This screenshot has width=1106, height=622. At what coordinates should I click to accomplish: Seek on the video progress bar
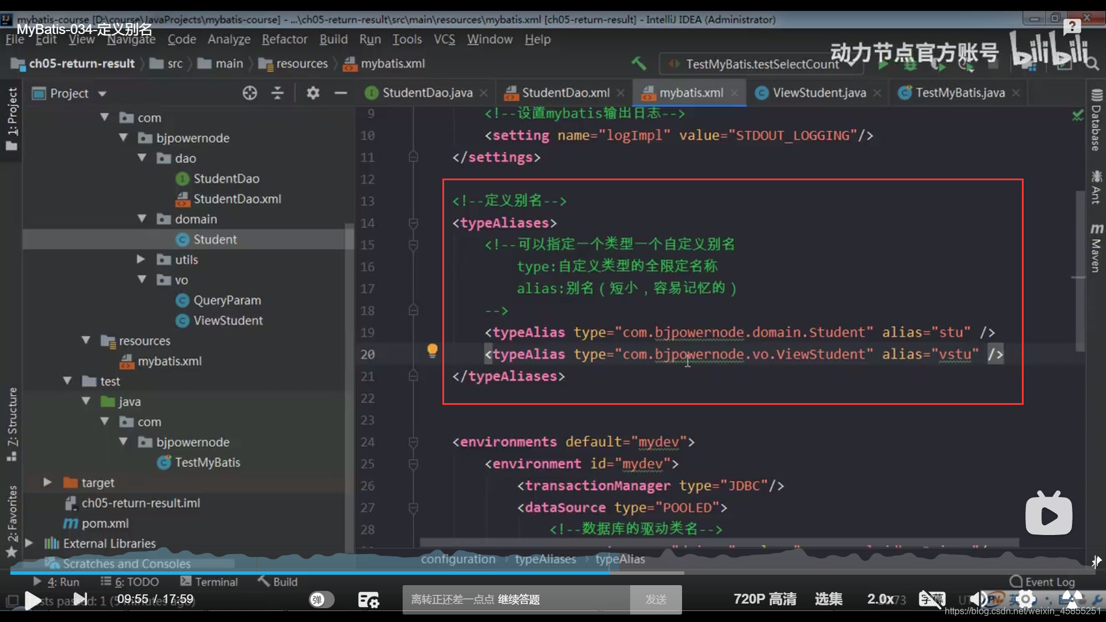click(x=553, y=572)
